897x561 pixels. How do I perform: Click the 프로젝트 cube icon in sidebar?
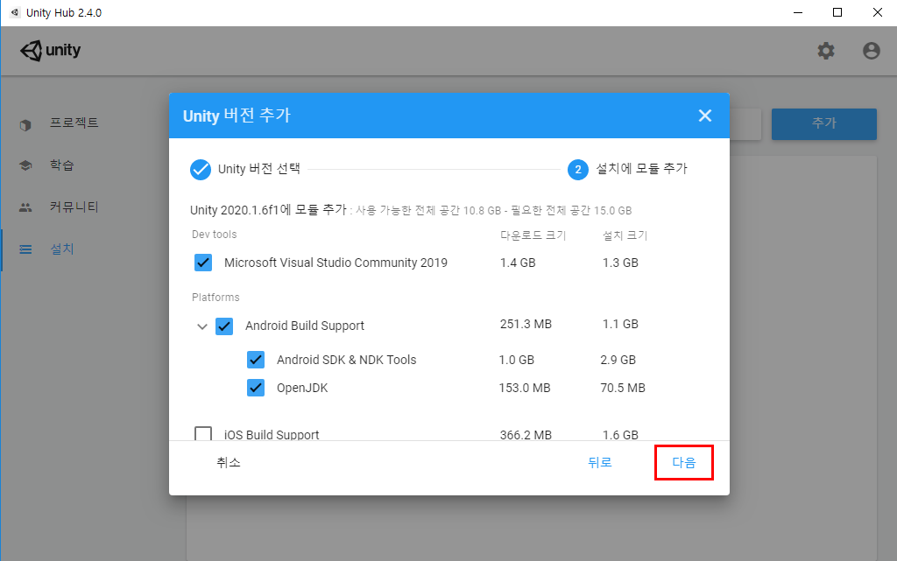pos(25,124)
